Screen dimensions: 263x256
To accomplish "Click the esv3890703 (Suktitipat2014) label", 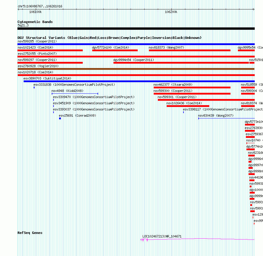I will point(47,78).
